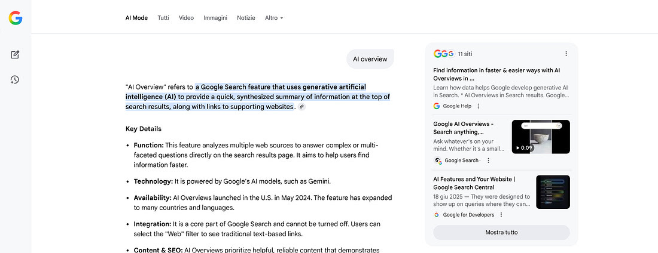Image resolution: width=658 pixels, height=253 pixels.
Task: Switch to the Tutti tab
Action: 163,18
